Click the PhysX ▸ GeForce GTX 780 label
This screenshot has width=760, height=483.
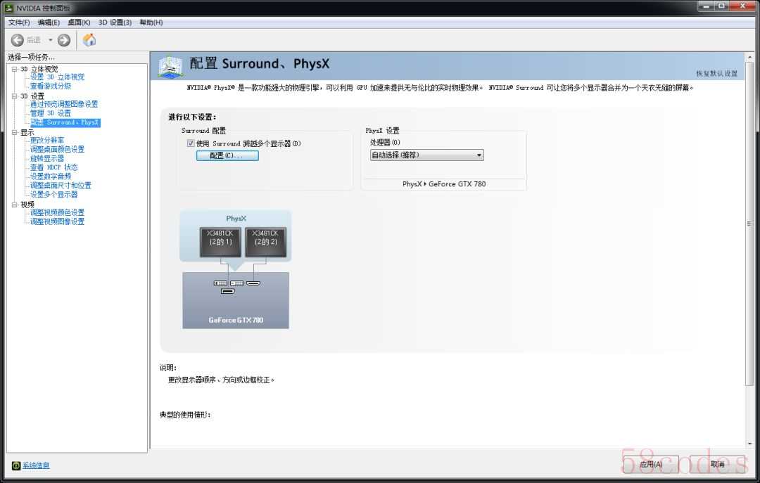tap(444, 184)
